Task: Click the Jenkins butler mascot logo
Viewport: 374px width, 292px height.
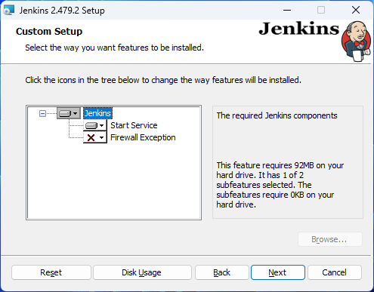Action: pyautogui.click(x=356, y=41)
